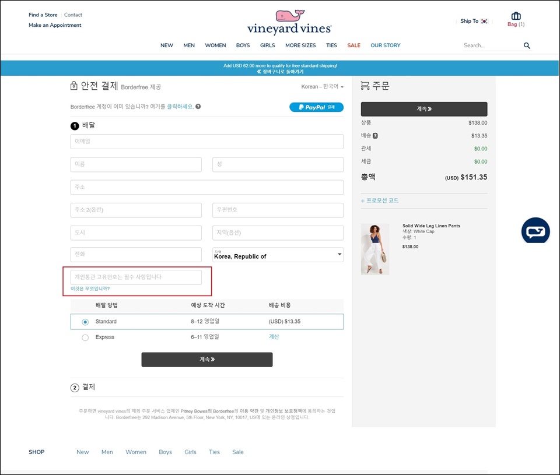This screenshot has height=475, width=560.
Task: Open the NEW menu
Action: click(166, 45)
